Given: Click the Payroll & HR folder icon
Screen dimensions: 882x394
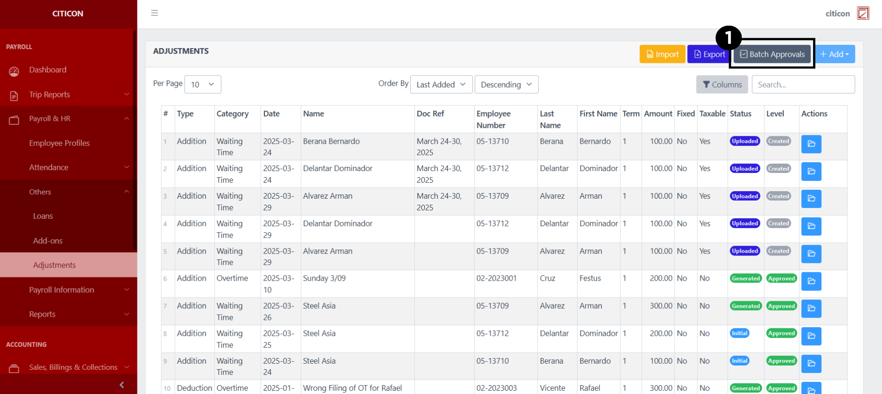Looking at the screenshot, I should pyautogui.click(x=14, y=120).
